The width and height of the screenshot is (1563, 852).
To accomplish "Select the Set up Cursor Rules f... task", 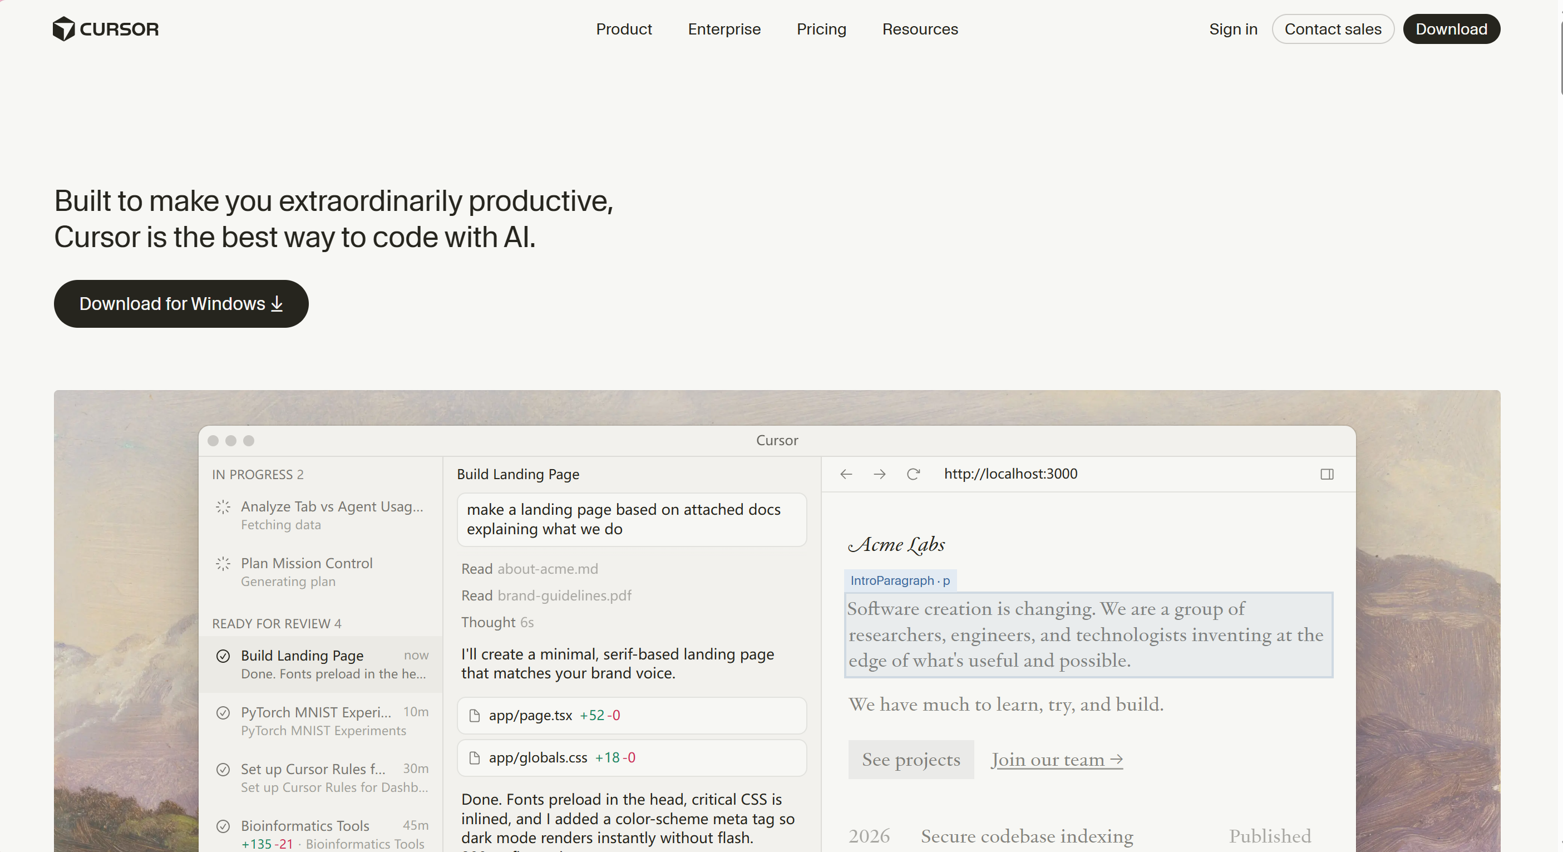I will tap(321, 778).
